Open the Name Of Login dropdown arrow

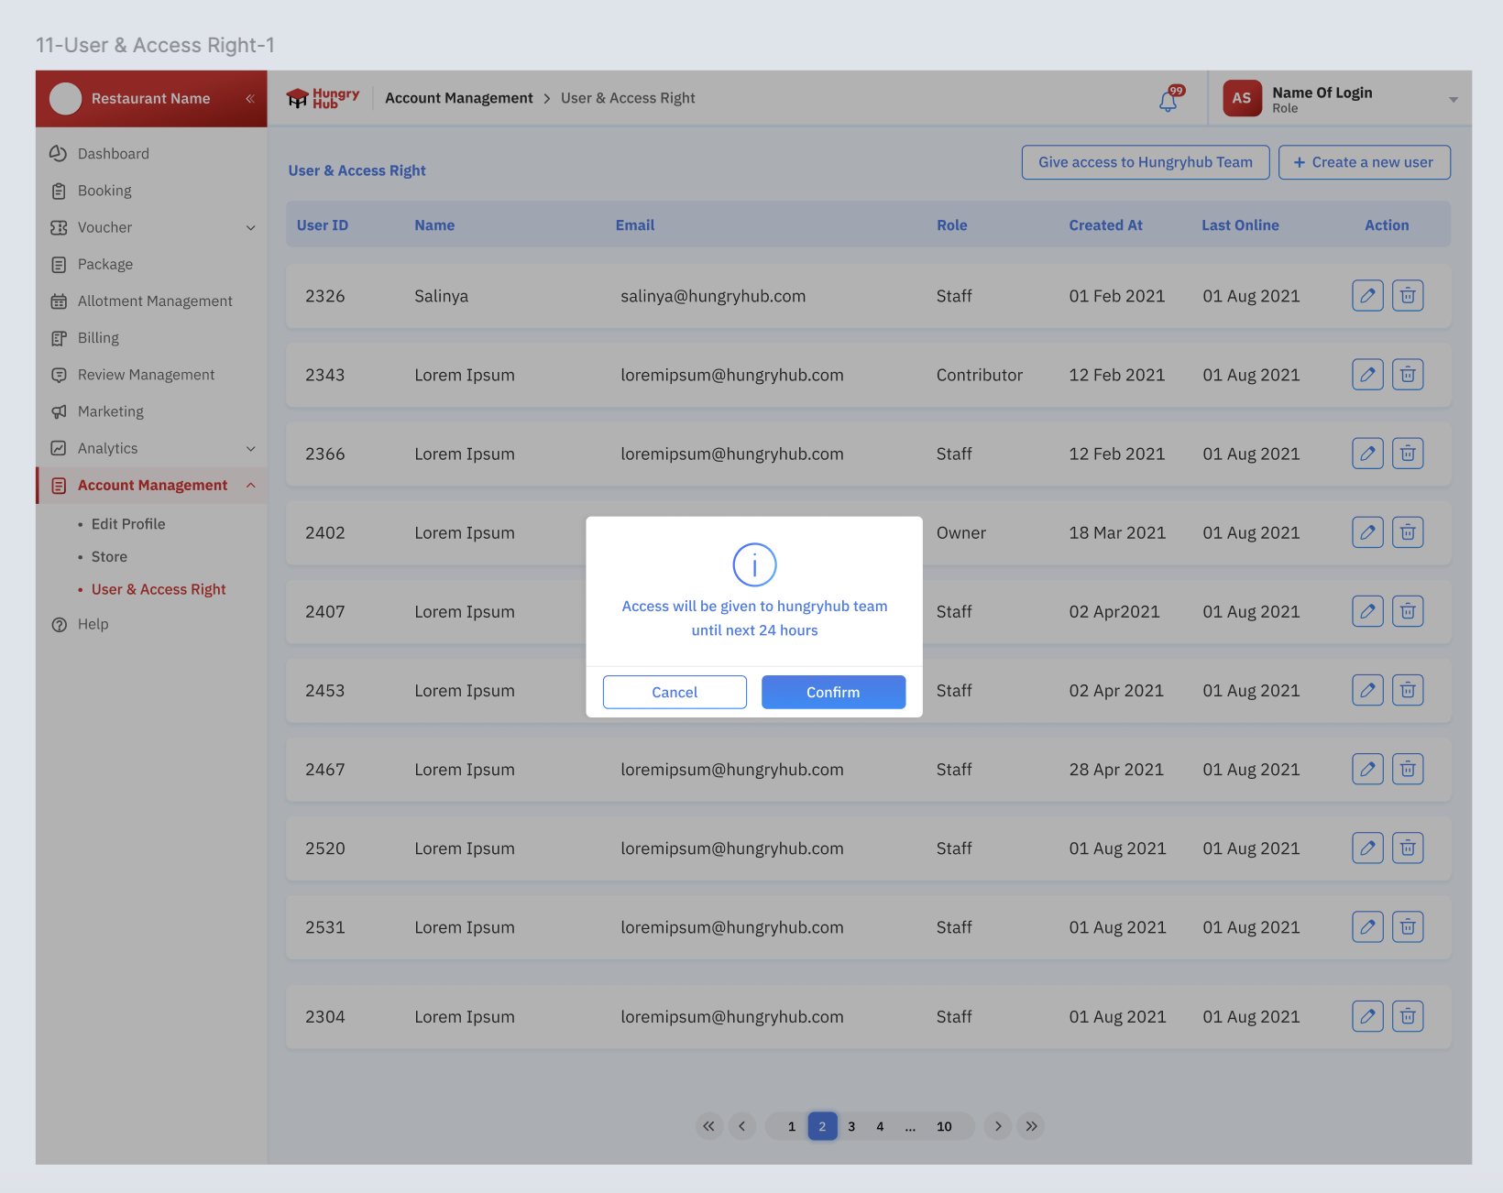[x=1453, y=100]
